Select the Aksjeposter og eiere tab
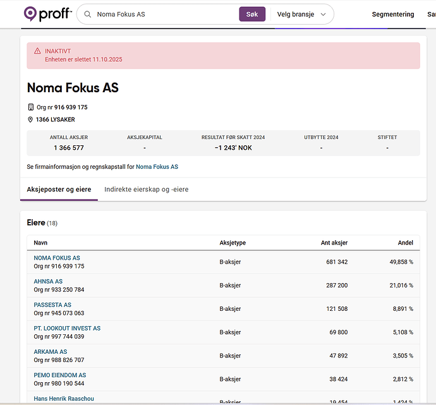 (x=59, y=190)
